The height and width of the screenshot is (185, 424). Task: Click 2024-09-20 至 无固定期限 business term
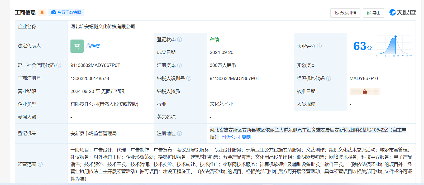coord(97,91)
